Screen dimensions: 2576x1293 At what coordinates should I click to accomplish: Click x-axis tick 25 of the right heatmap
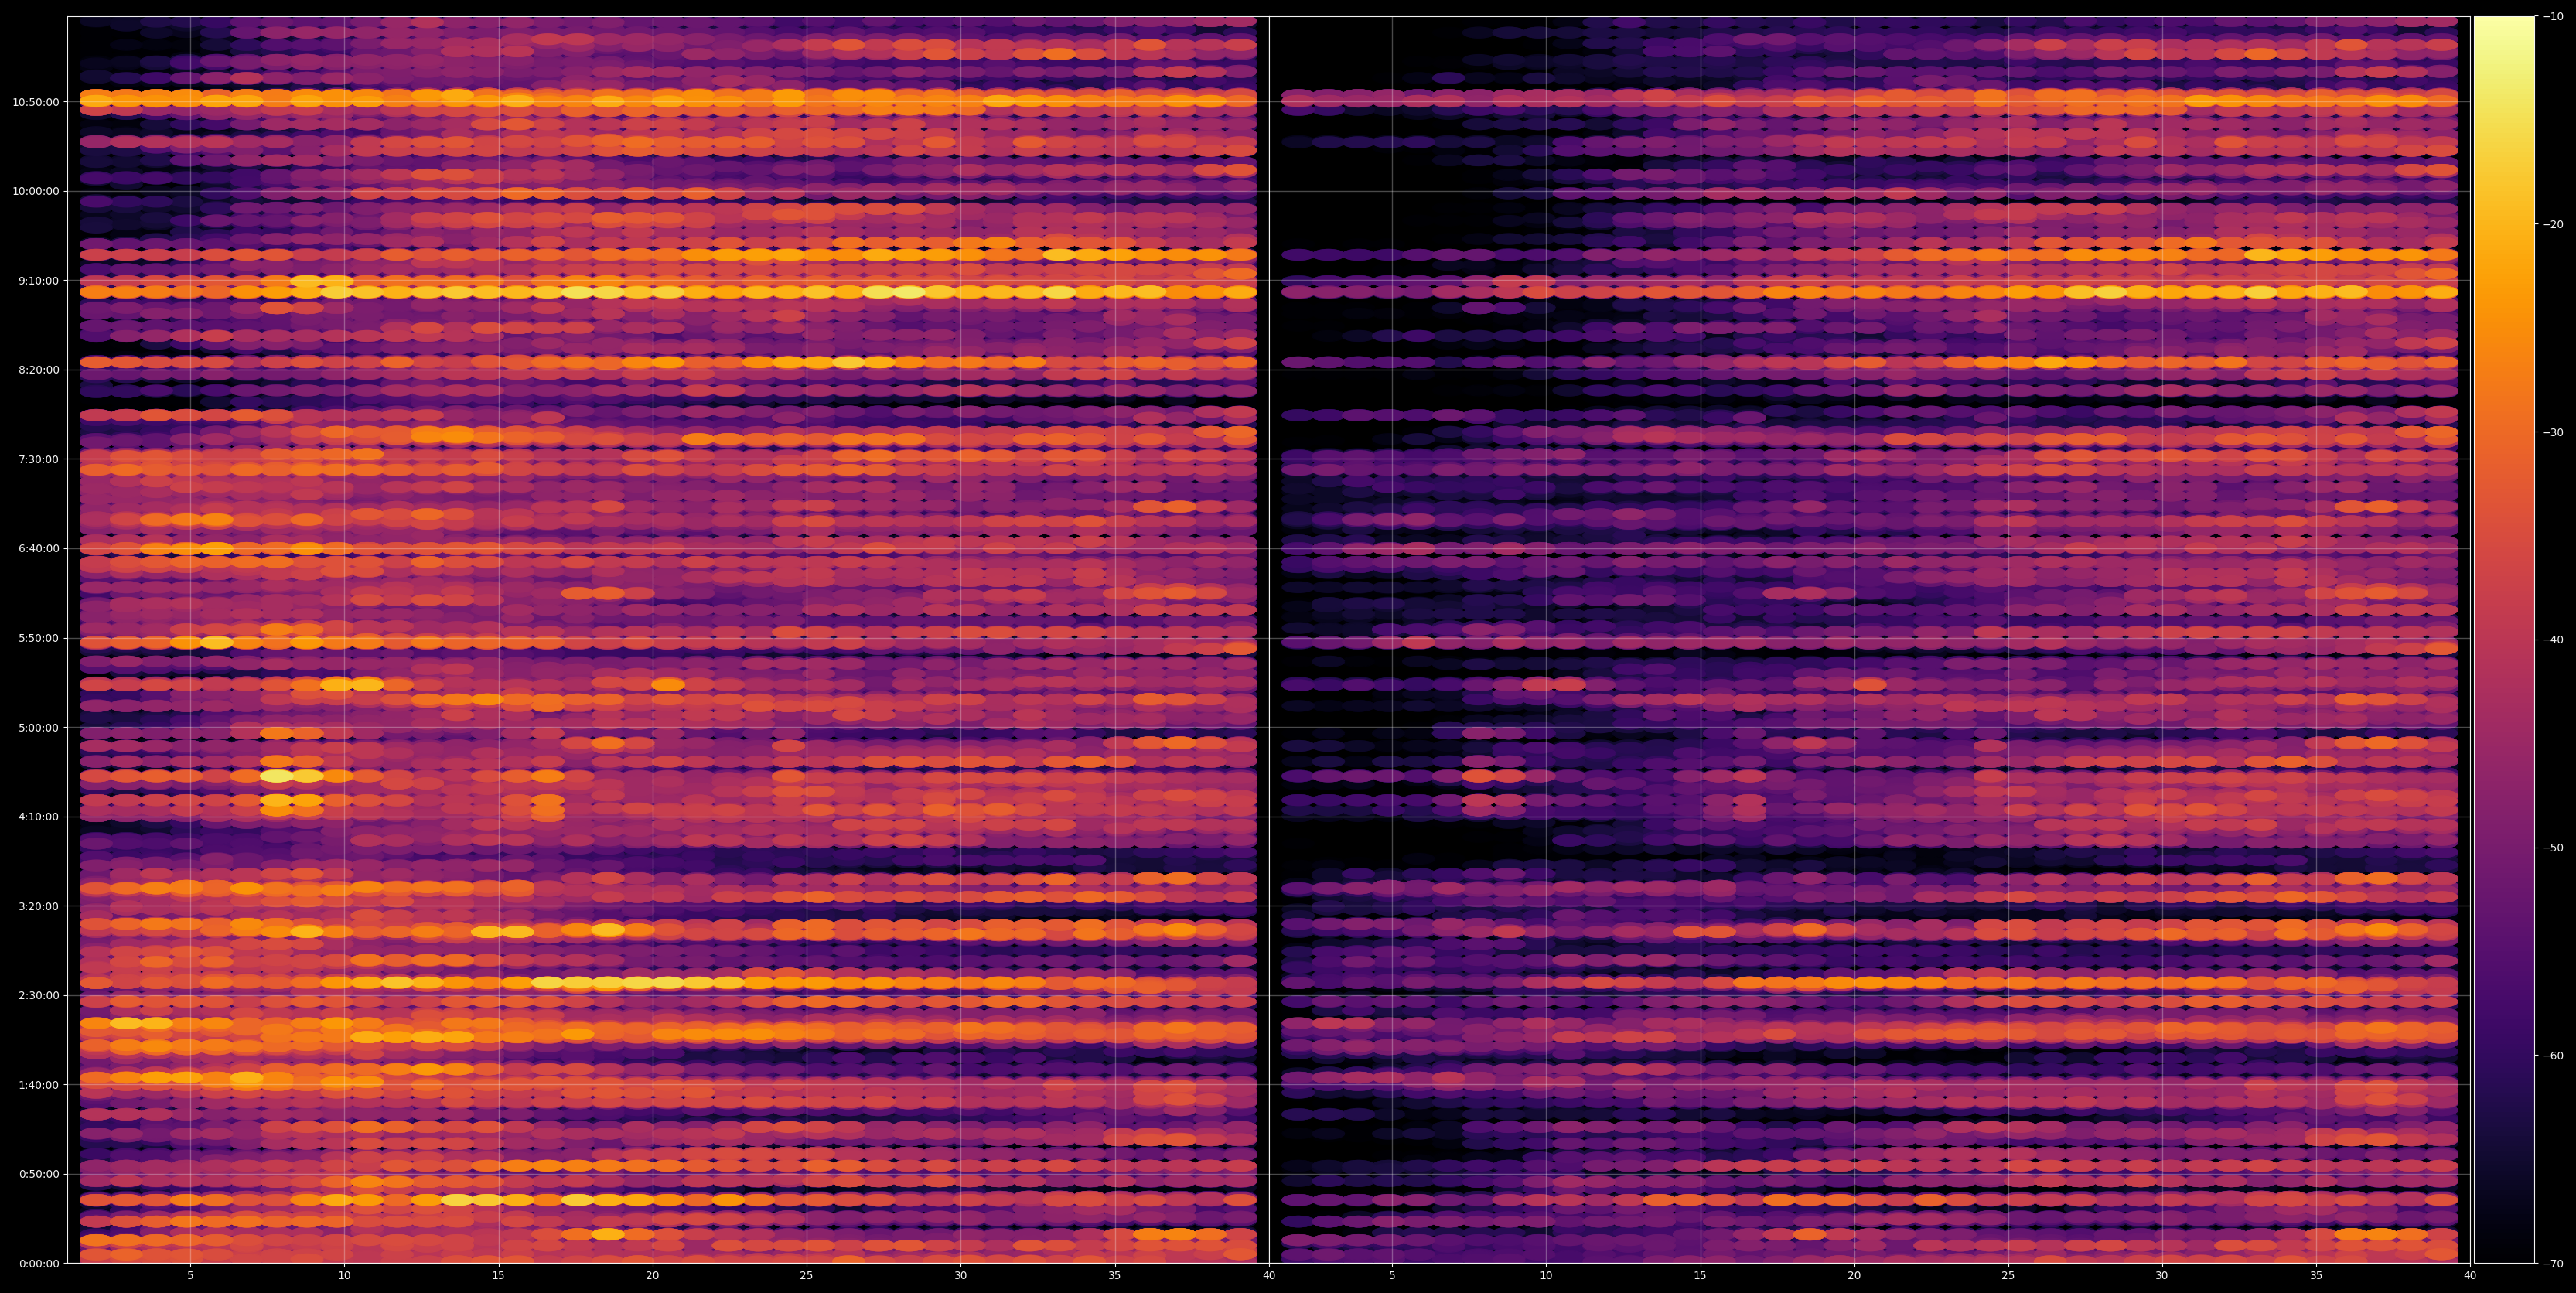click(2008, 1276)
